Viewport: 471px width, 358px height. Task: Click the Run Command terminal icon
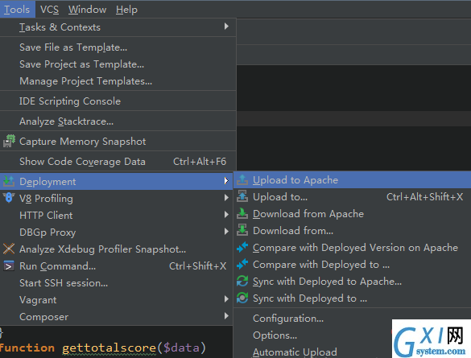tap(9, 265)
